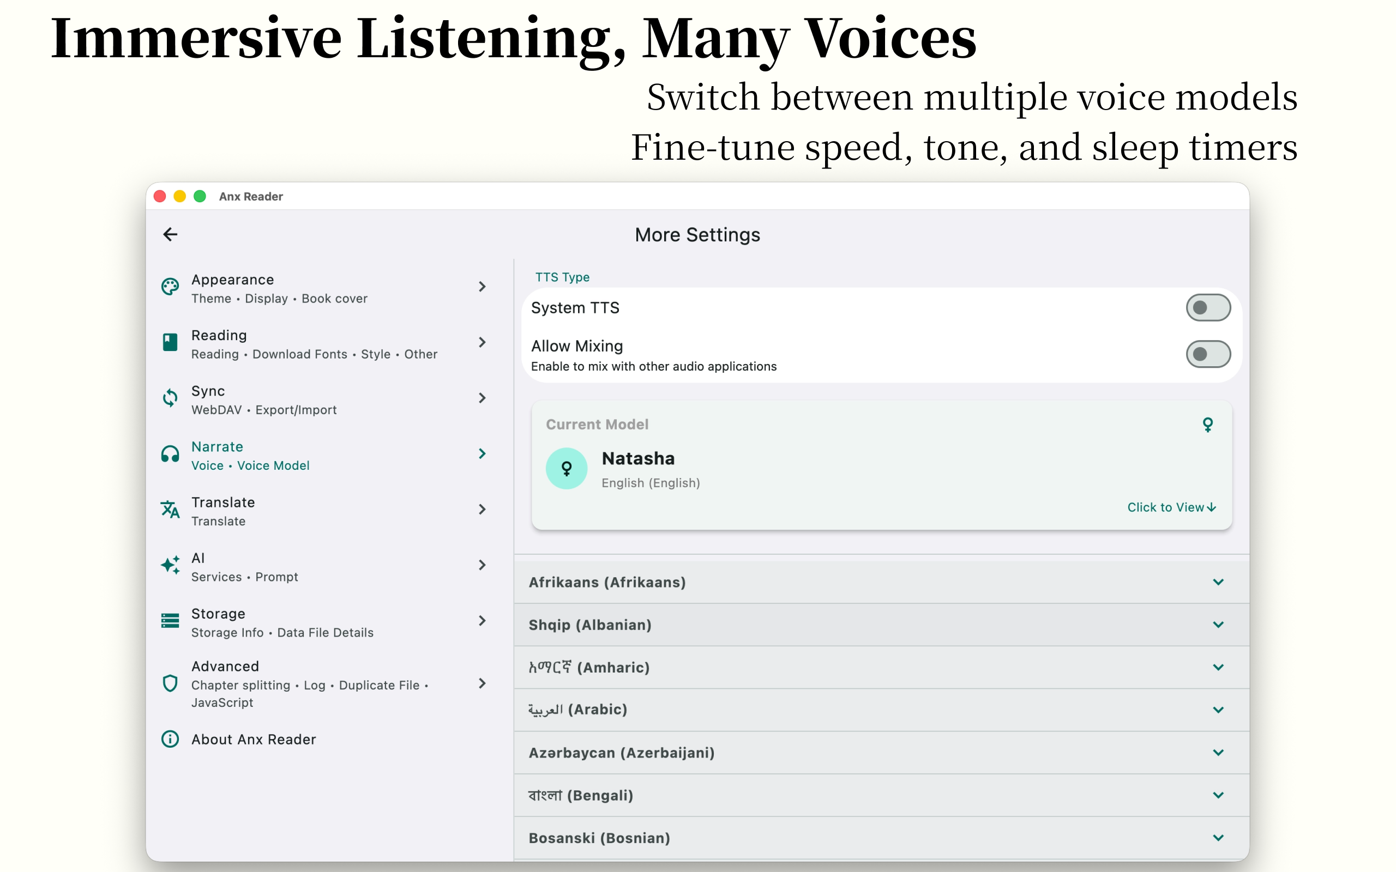The image size is (1396, 872).
Task: Click the Advanced shield icon
Action: coord(170,683)
